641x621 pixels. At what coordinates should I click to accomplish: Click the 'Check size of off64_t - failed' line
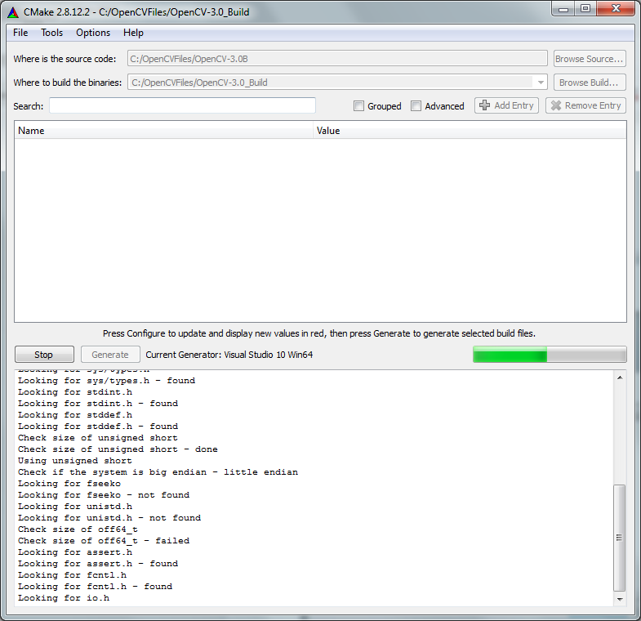(x=104, y=541)
